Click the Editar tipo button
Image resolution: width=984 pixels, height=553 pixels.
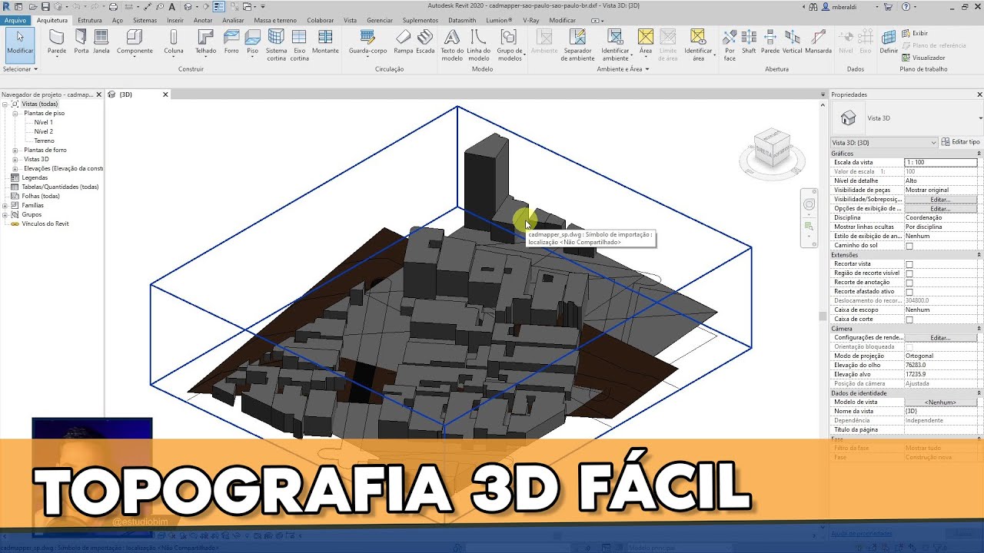click(x=961, y=142)
